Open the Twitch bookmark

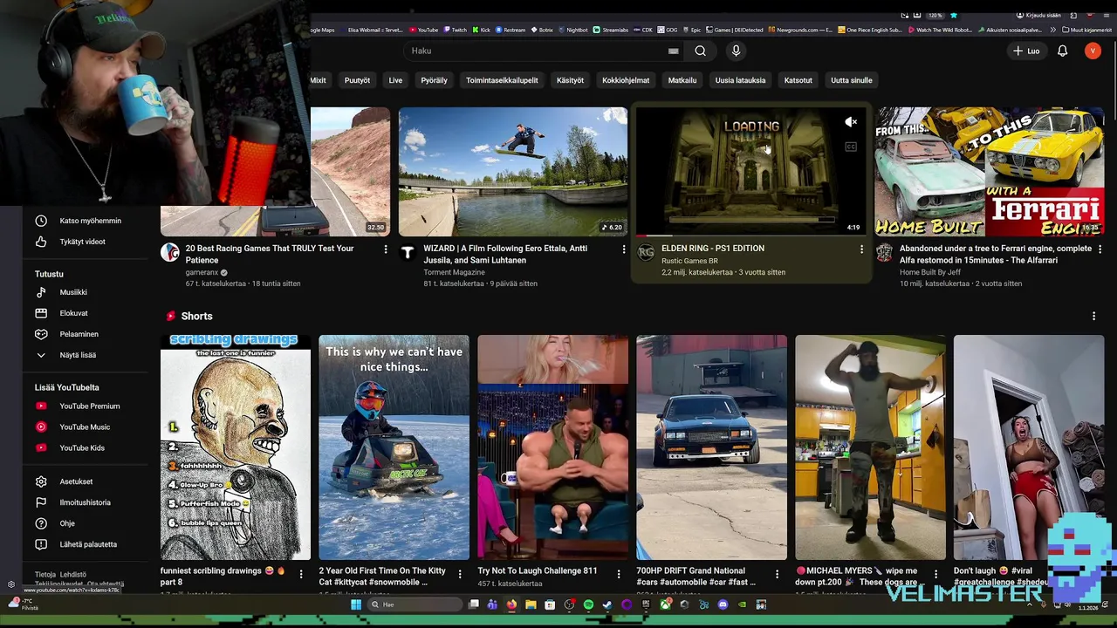pyautogui.click(x=455, y=30)
